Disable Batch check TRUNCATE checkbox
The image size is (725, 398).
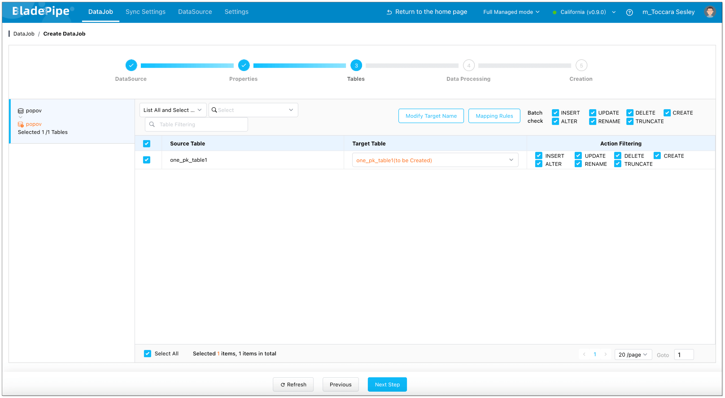630,121
